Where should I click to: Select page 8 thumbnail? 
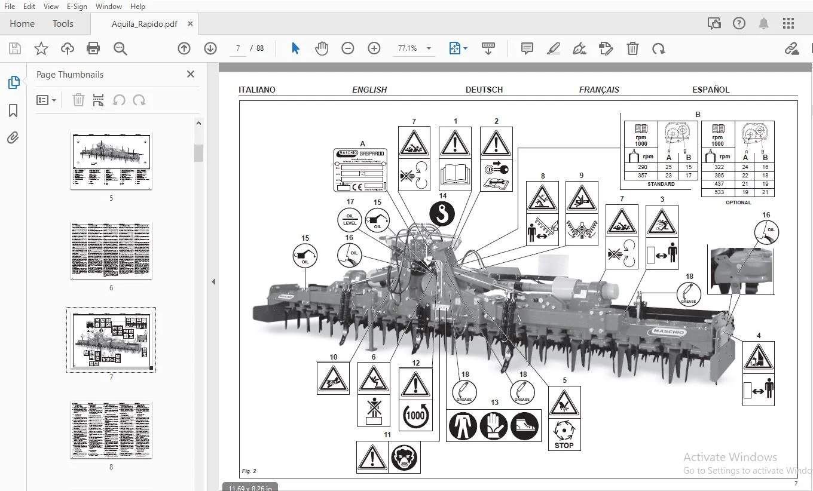111,430
